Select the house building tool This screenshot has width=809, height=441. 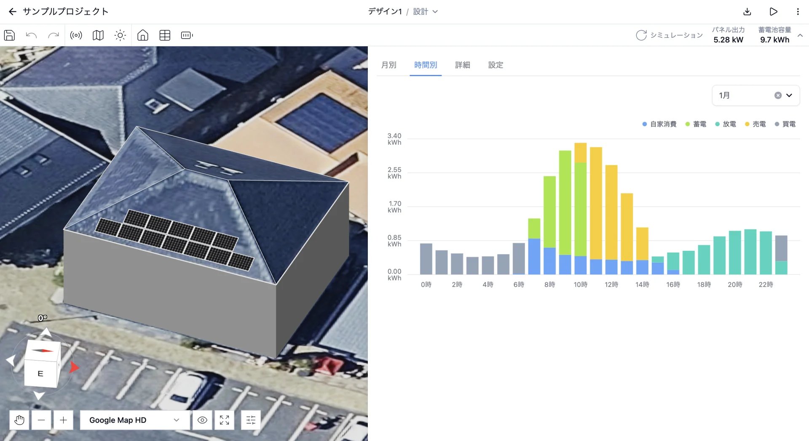coord(143,35)
